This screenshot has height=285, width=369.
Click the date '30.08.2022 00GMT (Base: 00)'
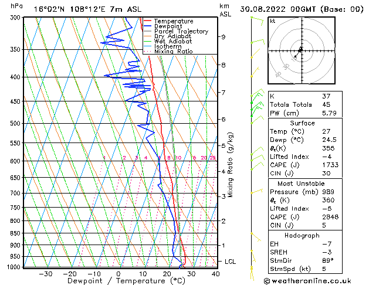[x=302, y=9]
